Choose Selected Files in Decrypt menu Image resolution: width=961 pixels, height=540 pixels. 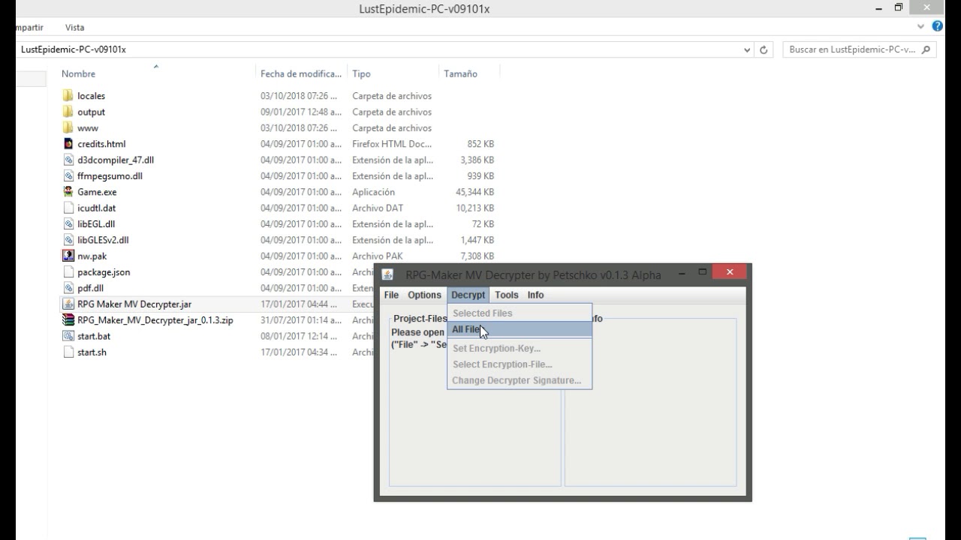[x=520, y=313]
